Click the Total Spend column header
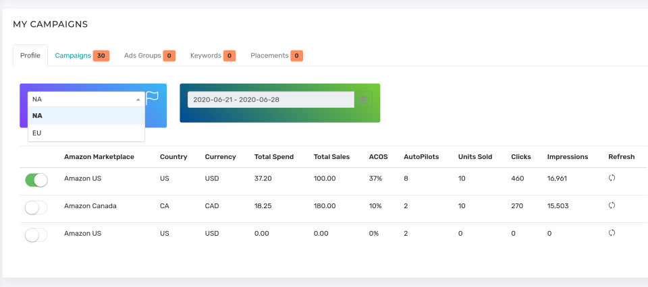 tap(274, 157)
